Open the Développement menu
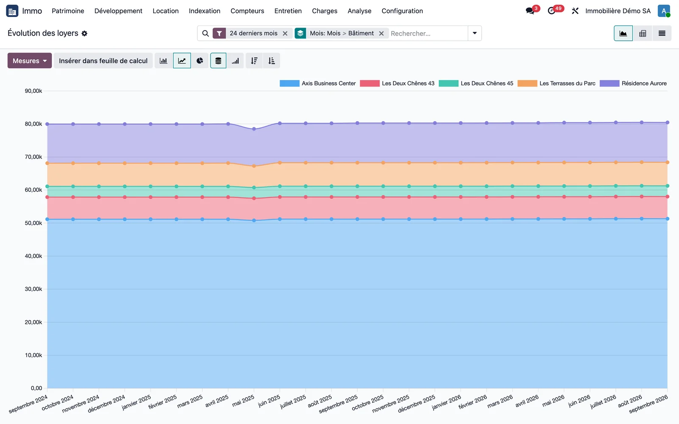Screen dimensions: 679x424 [x=118, y=11]
